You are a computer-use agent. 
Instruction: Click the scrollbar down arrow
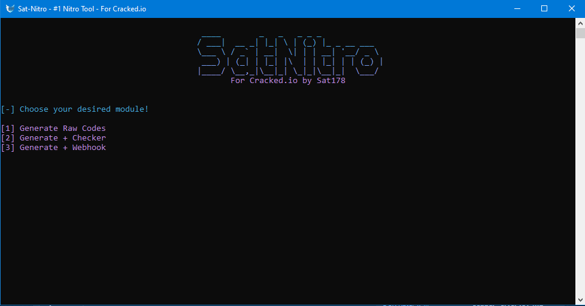tap(580, 299)
